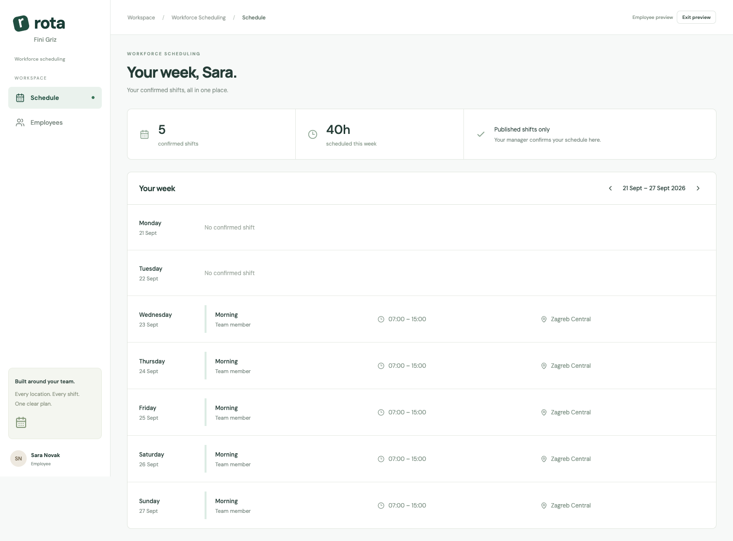
Task: Click the rota logo icon
Action: point(21,23)
